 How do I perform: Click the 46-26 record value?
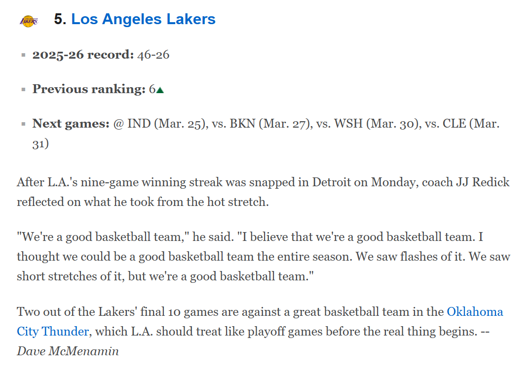point(153,55)
